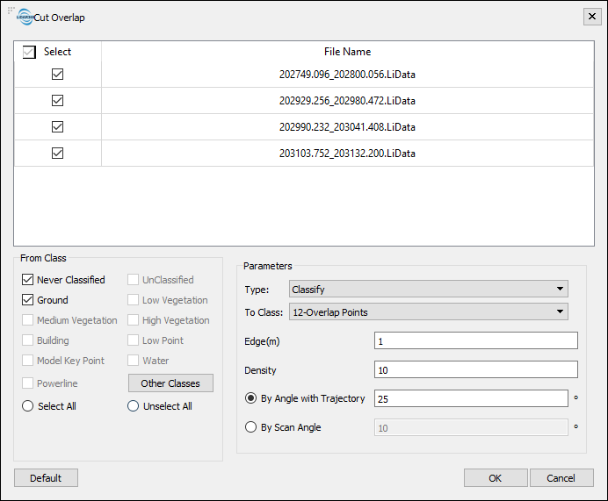Check the Low Point checkbox
This screenshot has width=608, height=501.
click(133, 340)
